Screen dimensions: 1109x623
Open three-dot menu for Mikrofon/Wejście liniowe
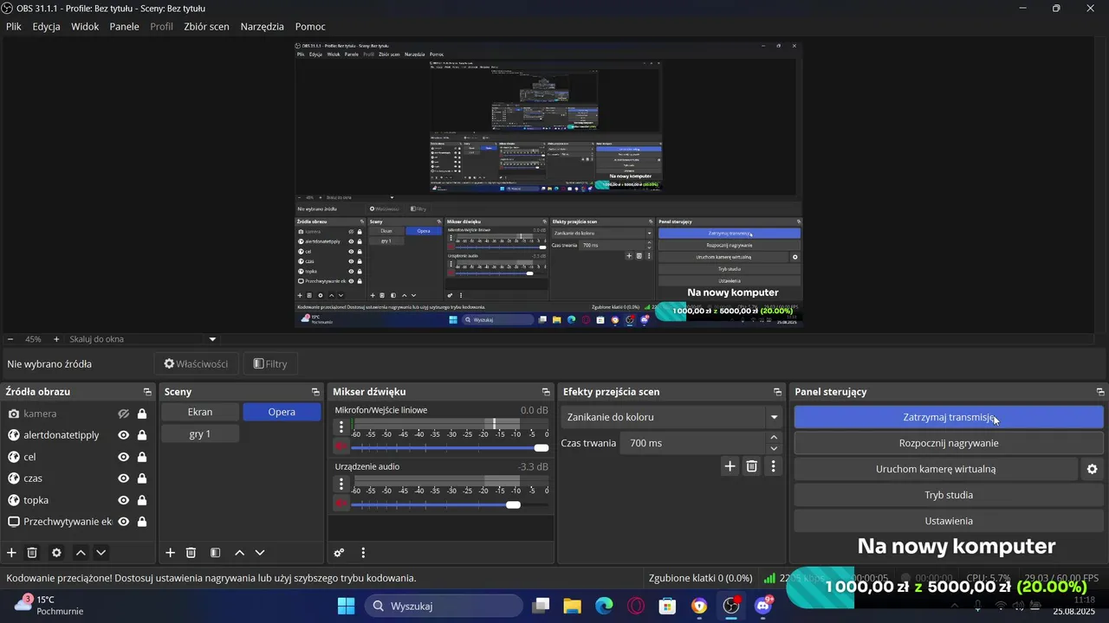(x=341, y=427)
